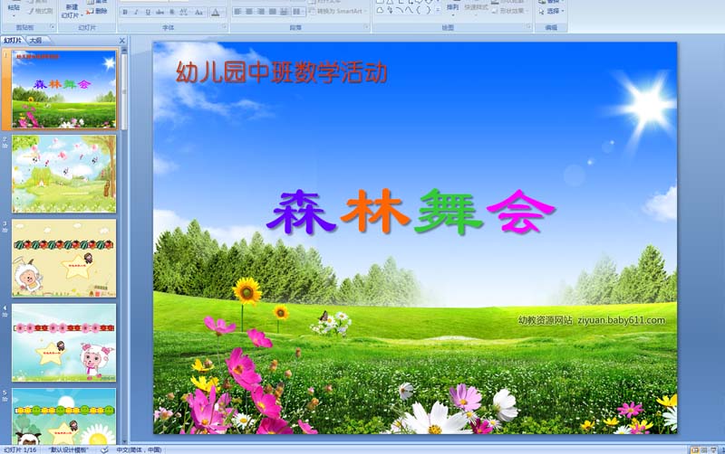This screenshot has width=725, height=454.
Task: Justify text alignment
Action: click(273, 11)
